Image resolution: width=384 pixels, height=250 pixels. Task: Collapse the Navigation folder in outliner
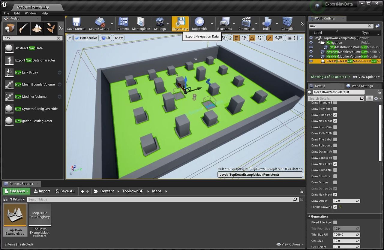[x=319, y=43]
